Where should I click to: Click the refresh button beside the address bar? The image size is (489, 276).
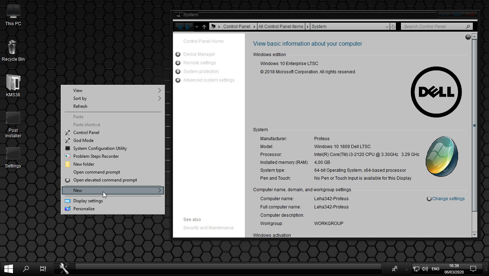click(393, 27)
